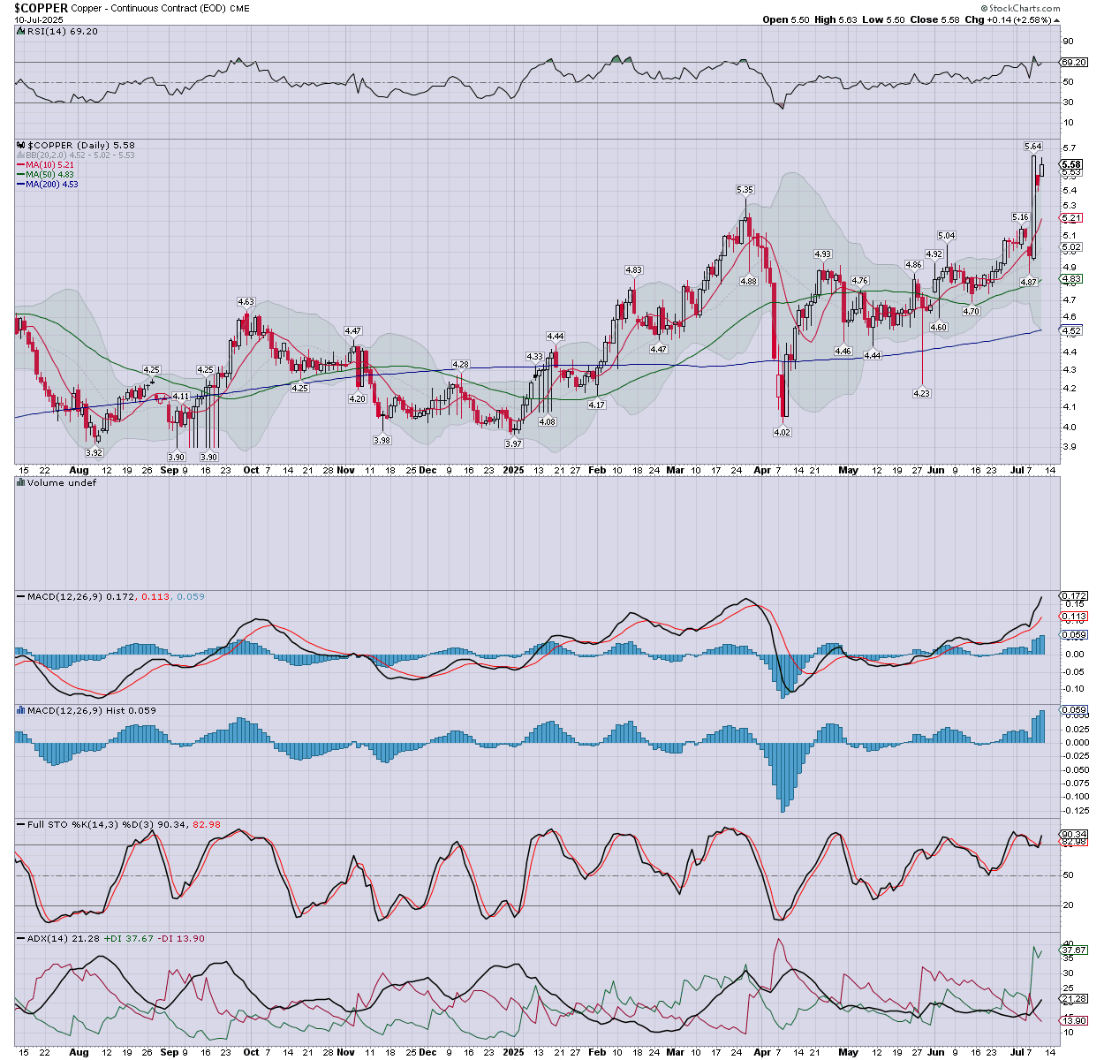
Task: Click the ADX(14) panel icon
Action: [20, 938]
